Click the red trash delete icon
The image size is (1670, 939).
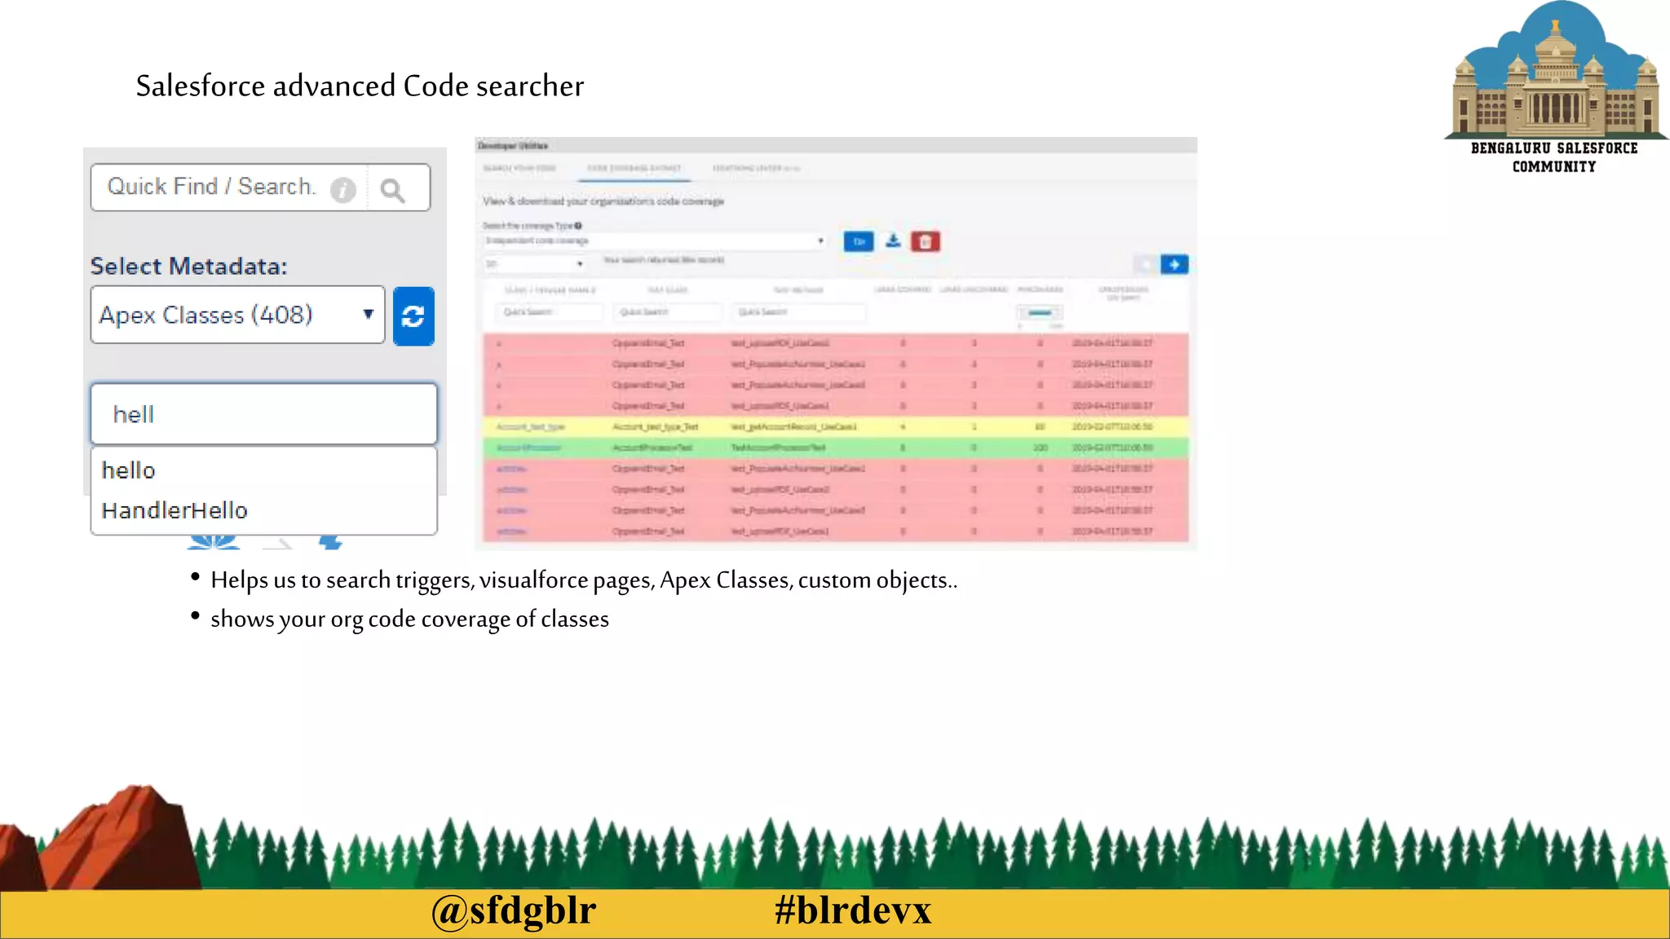(926, 241)
